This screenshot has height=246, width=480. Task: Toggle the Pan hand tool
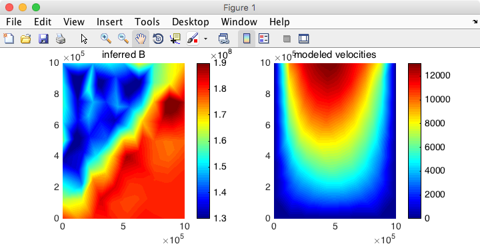point(141,39)
